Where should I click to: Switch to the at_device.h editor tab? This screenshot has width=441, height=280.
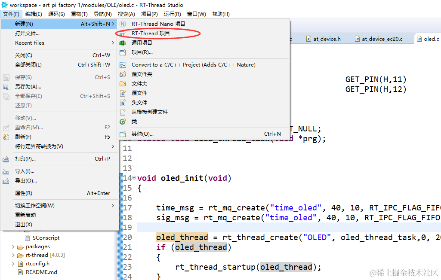[x=324, y=39]
